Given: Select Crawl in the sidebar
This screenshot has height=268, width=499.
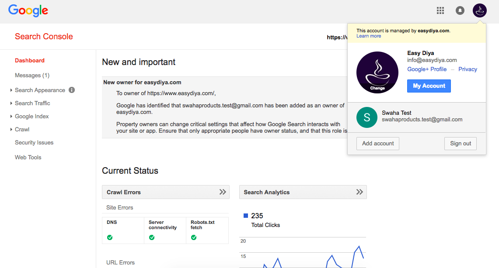Looking at the screenshot, I should (22, 129).
